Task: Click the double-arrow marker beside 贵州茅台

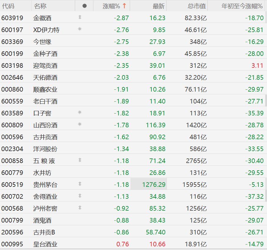Action: 80,184
